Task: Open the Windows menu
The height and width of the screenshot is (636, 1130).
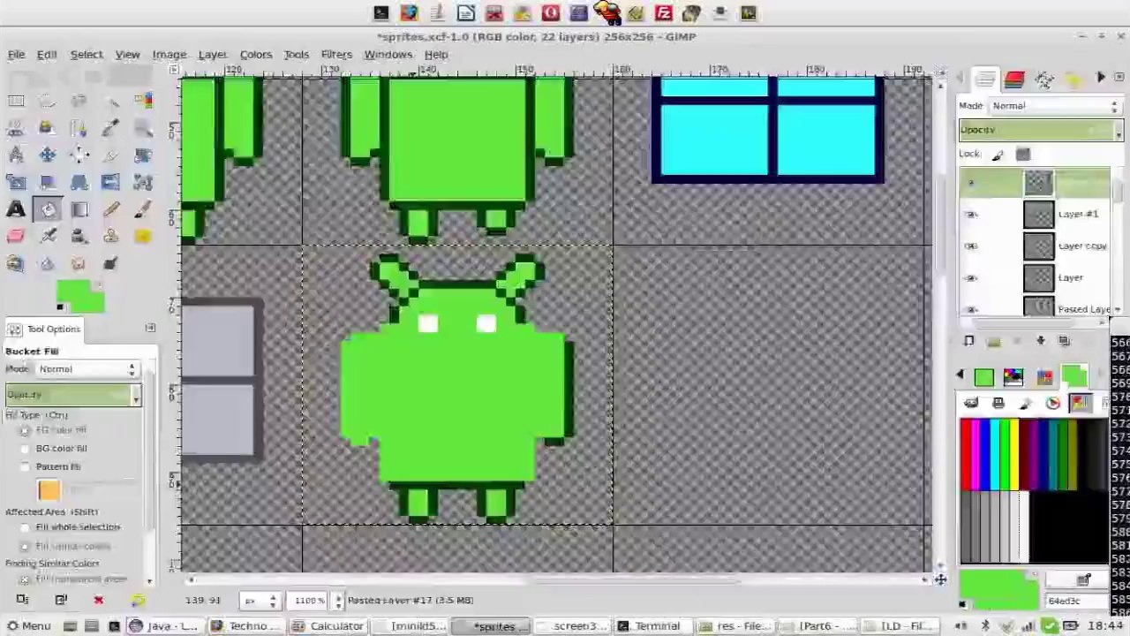Action: point(388,55)
